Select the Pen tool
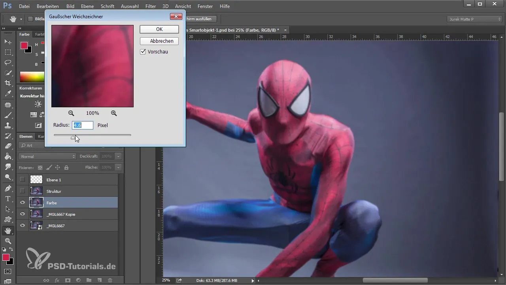 coord(8,188)
